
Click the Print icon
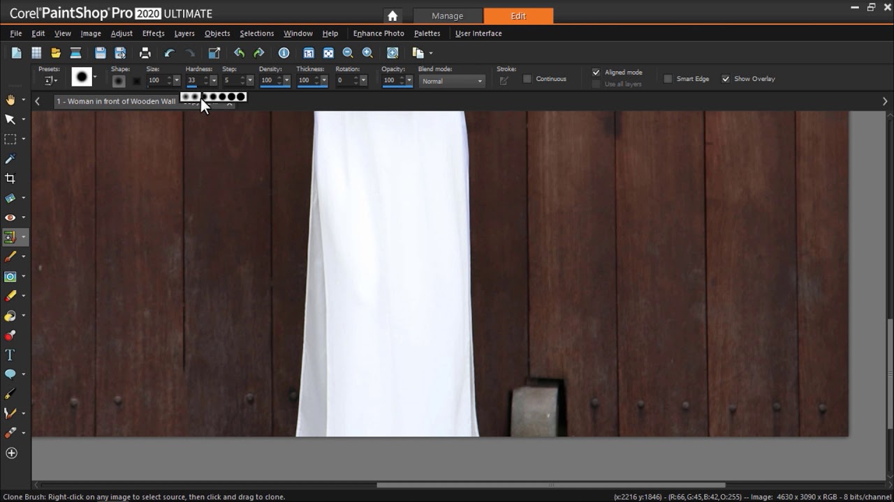point(145,53)
